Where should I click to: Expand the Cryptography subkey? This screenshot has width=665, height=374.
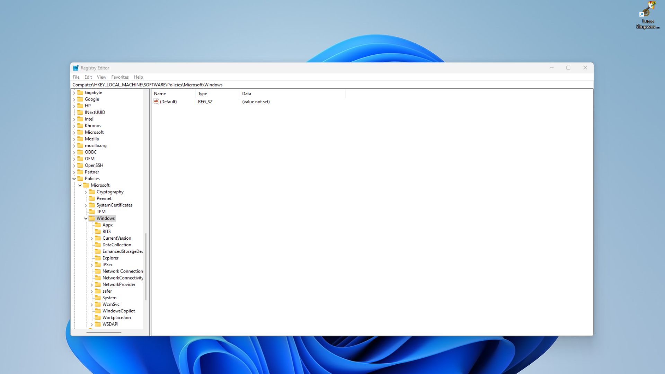click(x=86, y=192)
